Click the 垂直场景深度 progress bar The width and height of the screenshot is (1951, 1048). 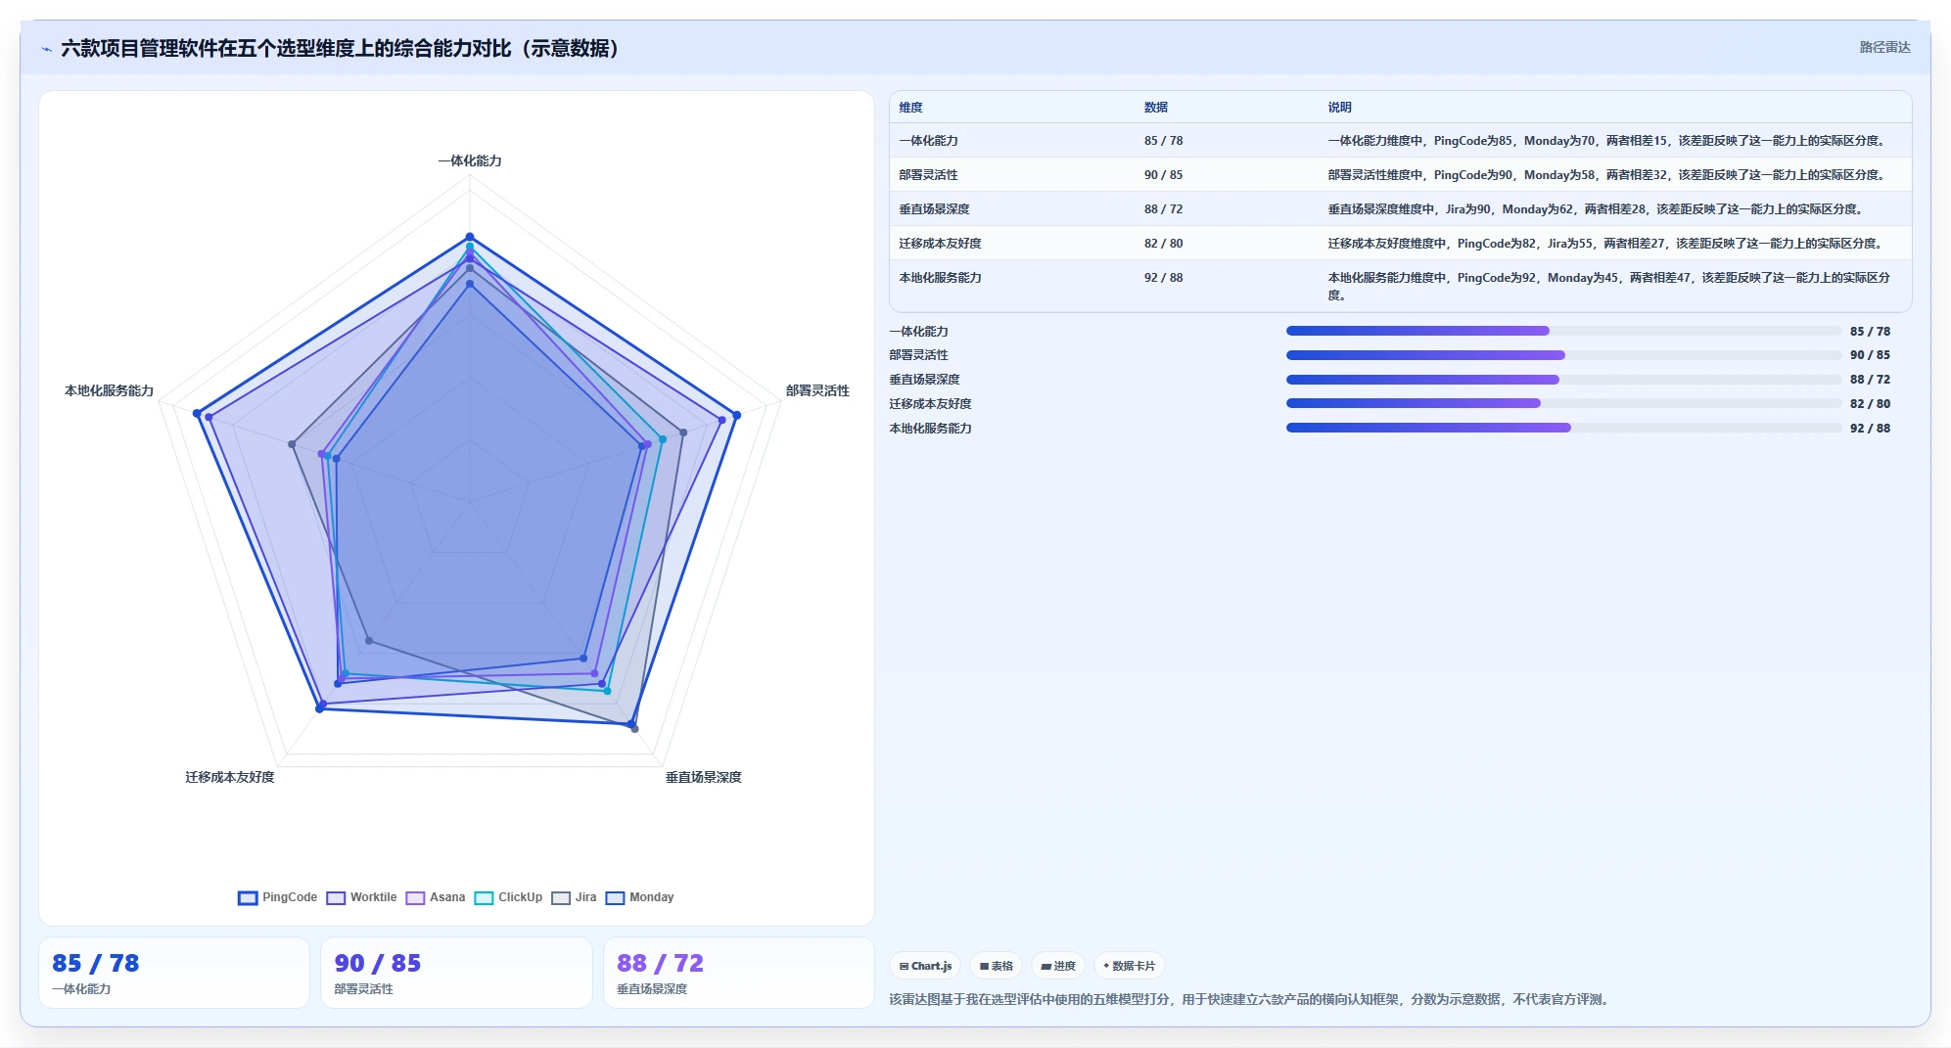click(x=1563, y=380)
